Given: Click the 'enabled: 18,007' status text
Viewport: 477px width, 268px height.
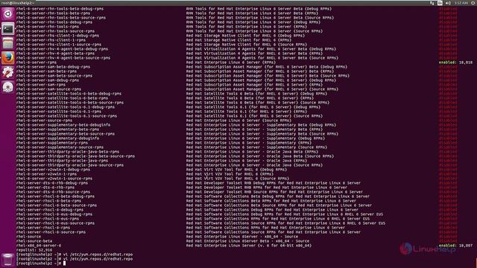Looking at the screenshot, I should tap(455, 246).
